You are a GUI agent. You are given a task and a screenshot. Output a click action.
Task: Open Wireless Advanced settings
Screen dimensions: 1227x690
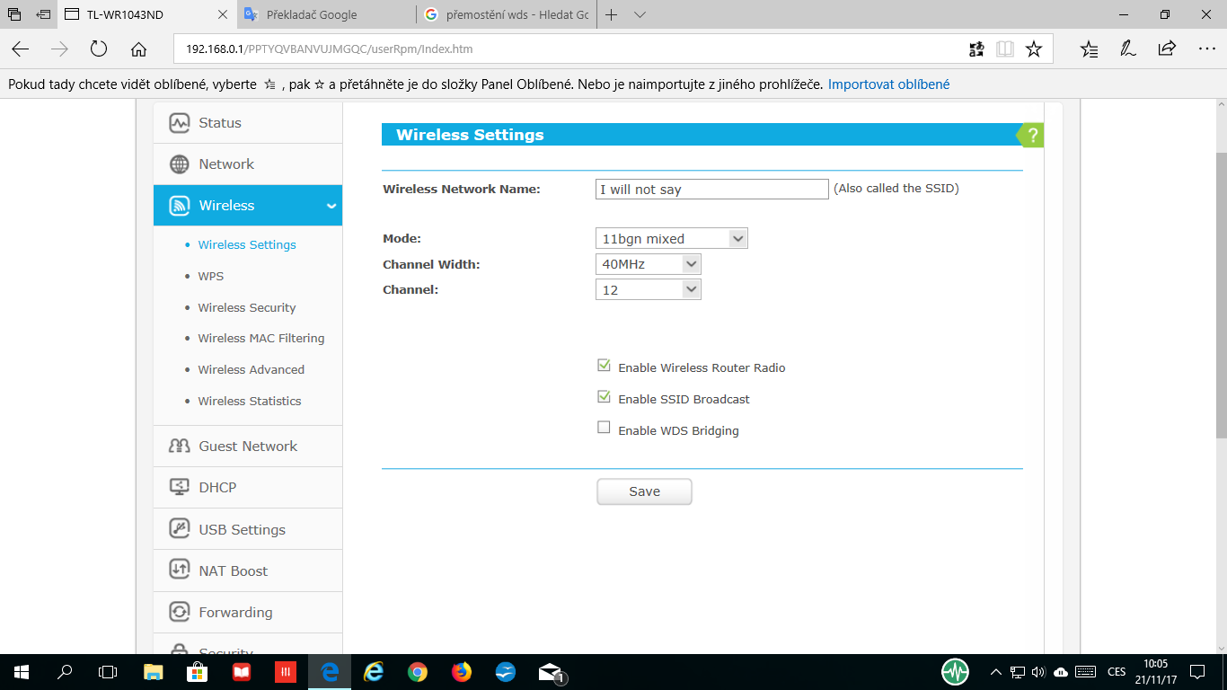point(252,369)
